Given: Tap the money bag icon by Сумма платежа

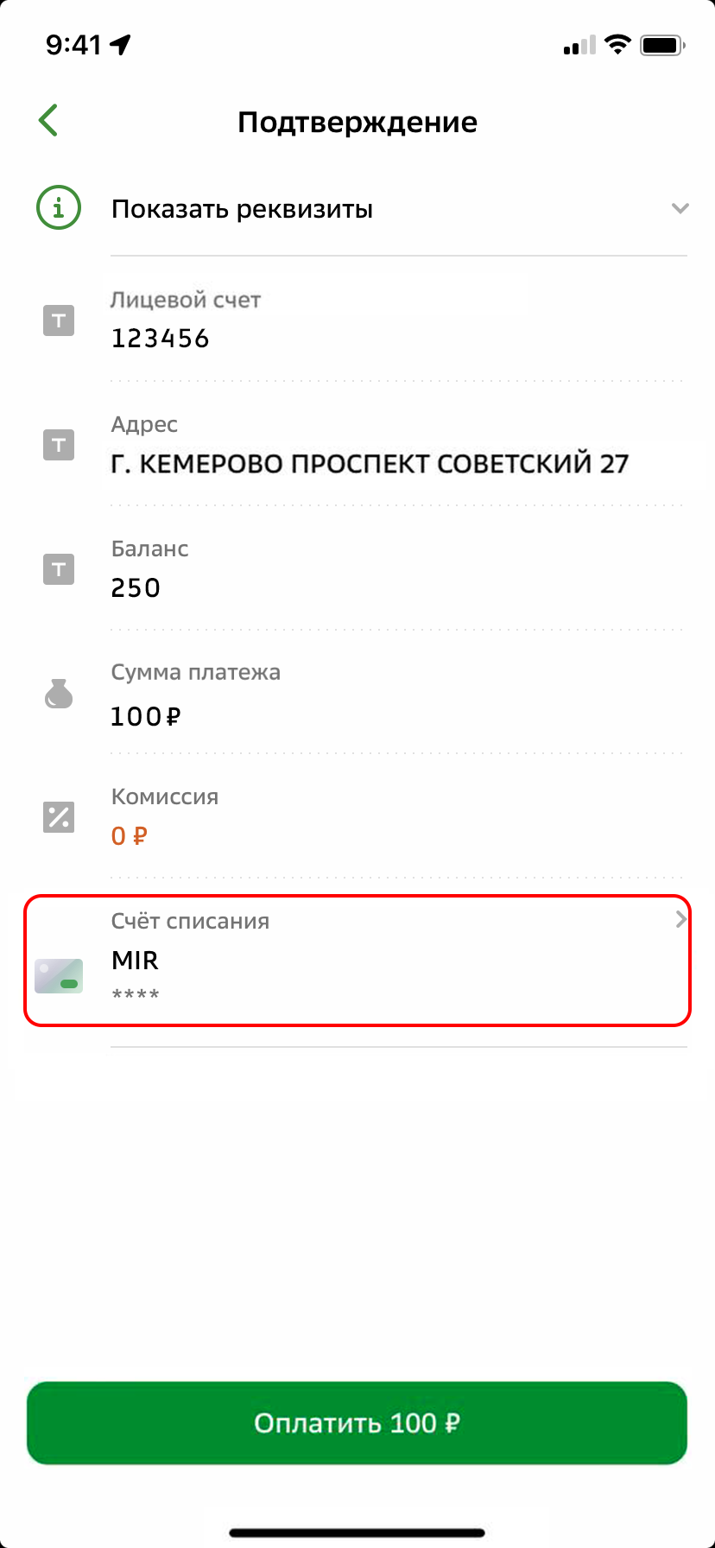Looking at the screenshot, I should pyautogui.click(x=59, y=694).
